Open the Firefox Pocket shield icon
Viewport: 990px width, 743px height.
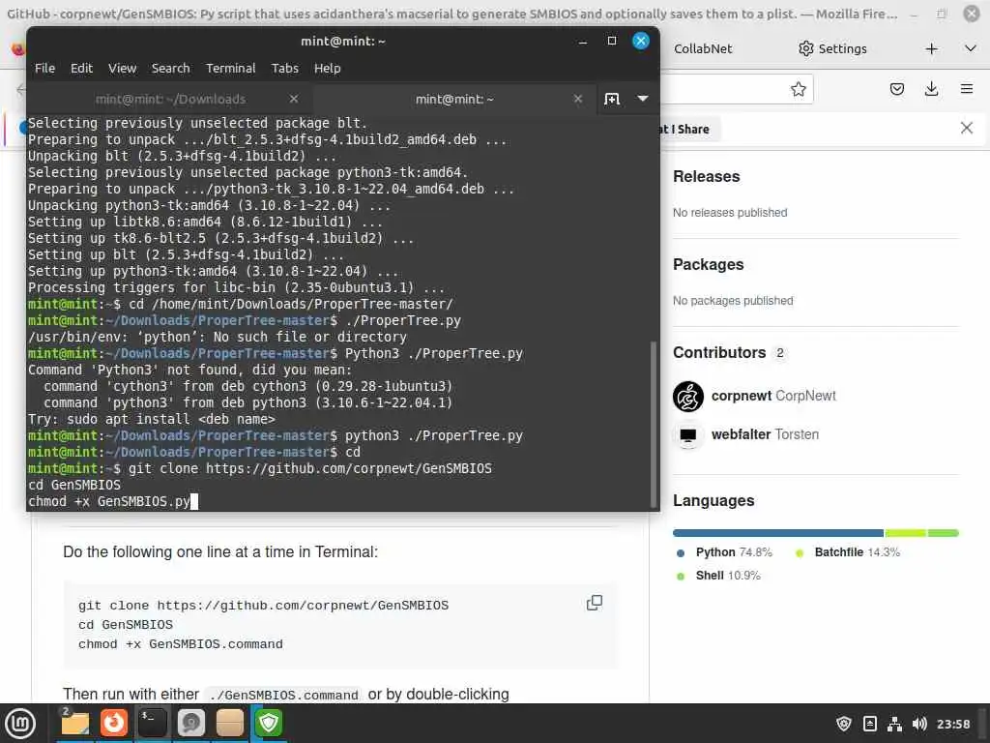tap(896, 89)
